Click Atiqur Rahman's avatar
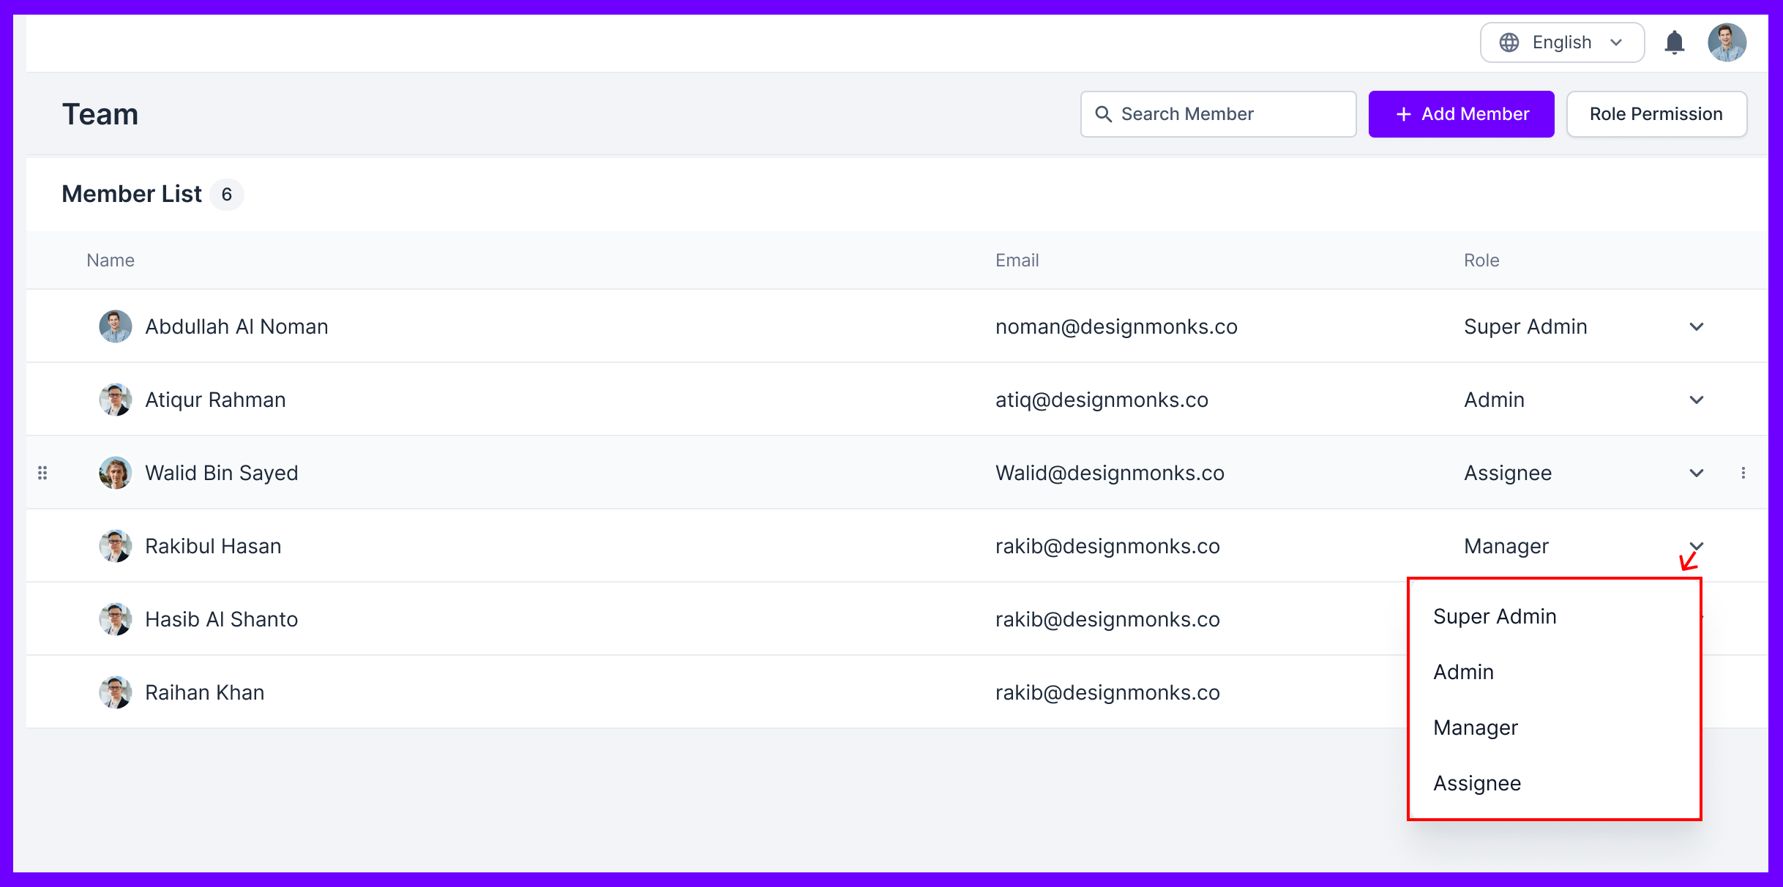This screenshot has width=1783, height=887. click(116, 400)
